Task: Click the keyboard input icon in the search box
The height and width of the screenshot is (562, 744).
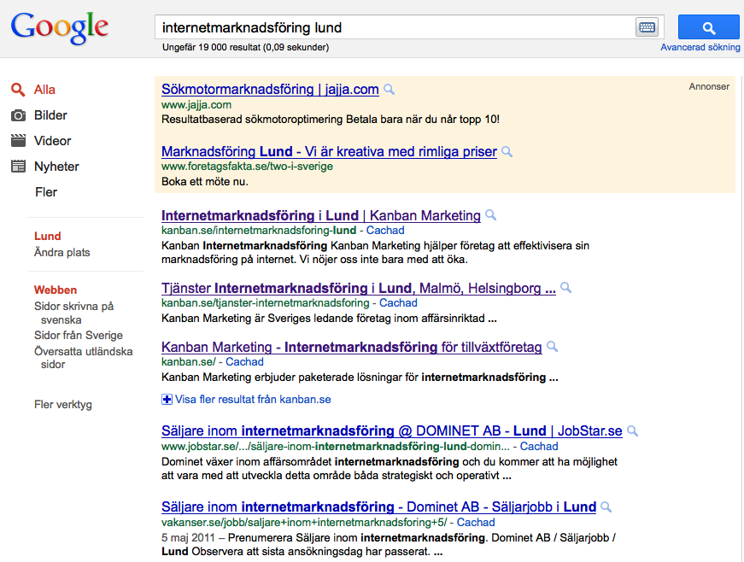Action: click(x=648, y=26)
